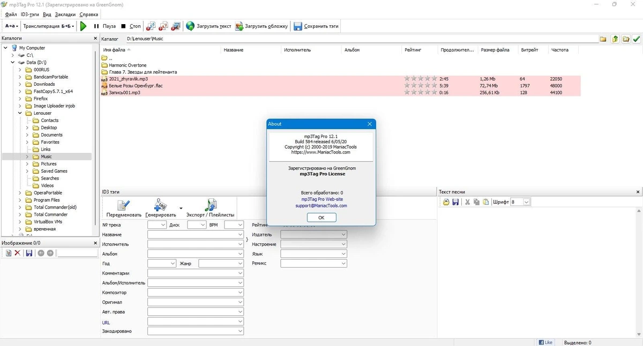Viewport: 643px width, 346px height.
Task: Select the Documents folder in the tree
Action: (51, 135)
